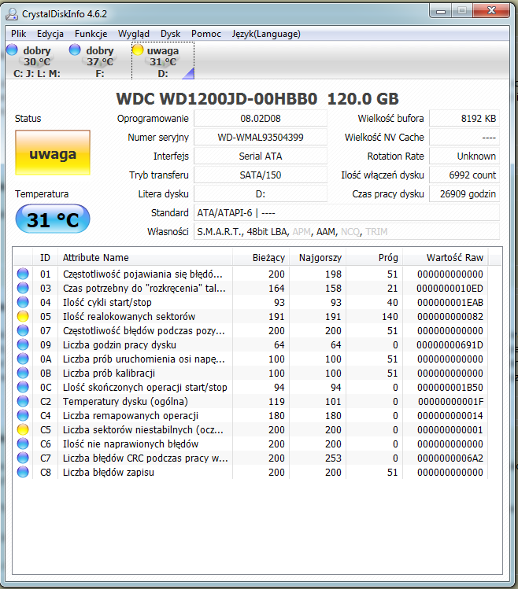
Task: Click the Próg column header
Action: tap(375, 258)
